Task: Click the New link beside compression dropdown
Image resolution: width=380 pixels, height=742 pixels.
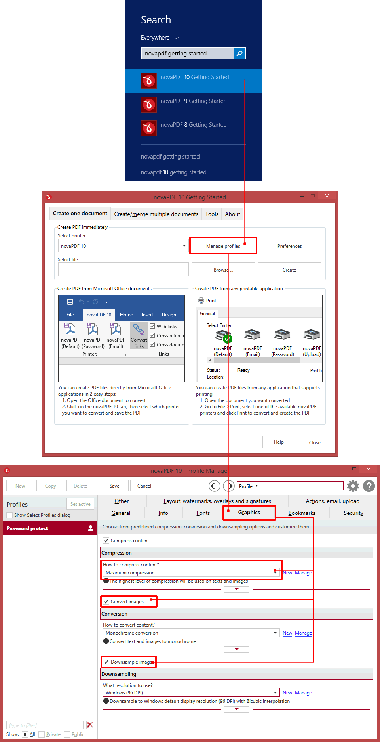Action: (x=287, y=573)
